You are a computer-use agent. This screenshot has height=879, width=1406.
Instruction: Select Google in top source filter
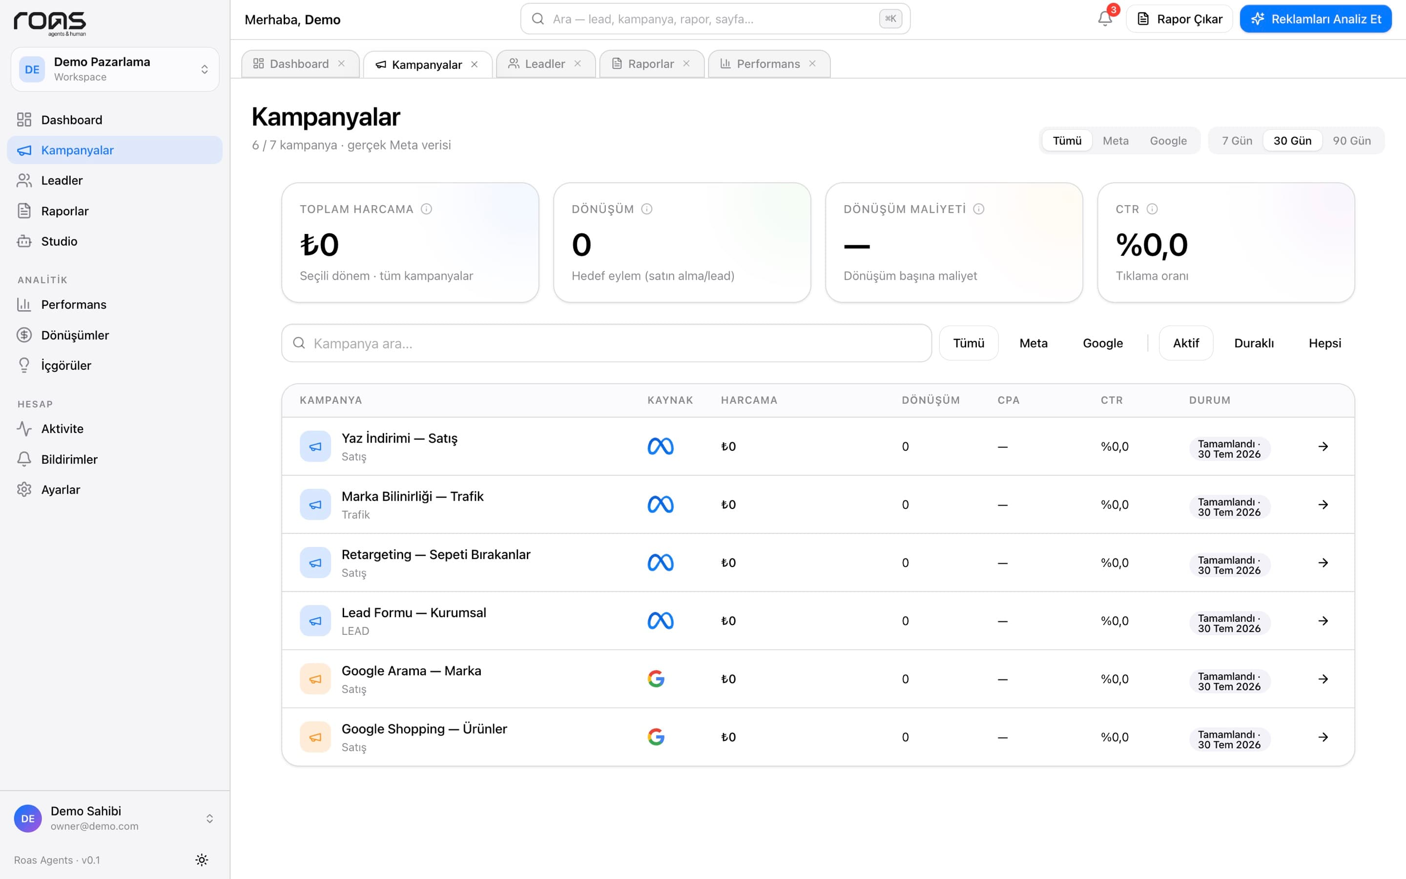point(1168,141)
